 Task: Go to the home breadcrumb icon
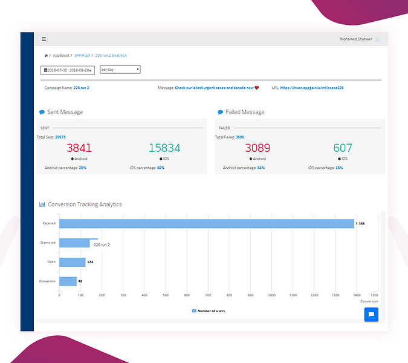(x=46, y=56)
